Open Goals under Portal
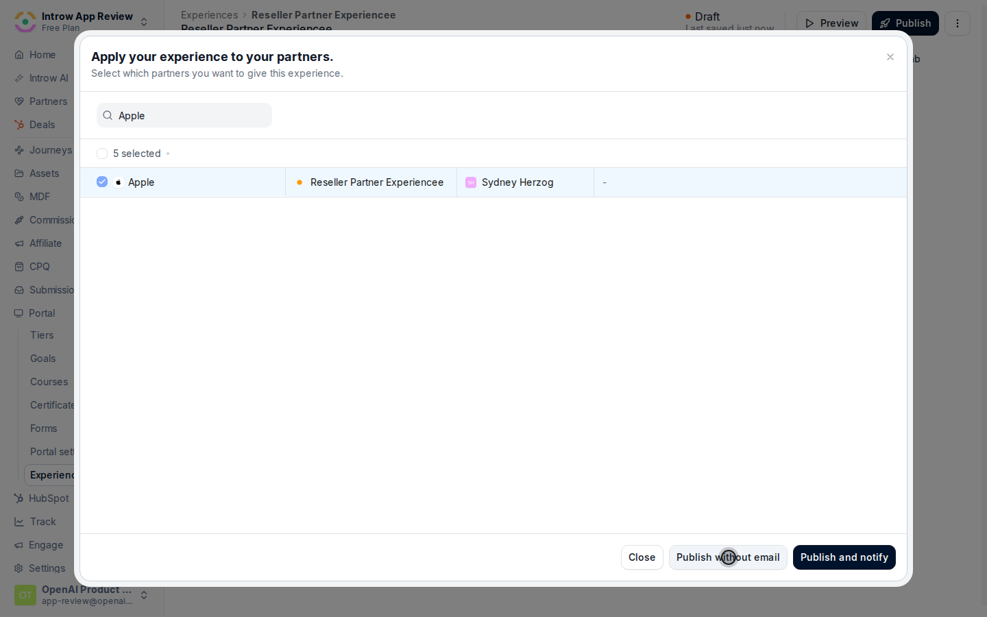Viewport: 987px width, 617px height. click(x=42, y=359)
